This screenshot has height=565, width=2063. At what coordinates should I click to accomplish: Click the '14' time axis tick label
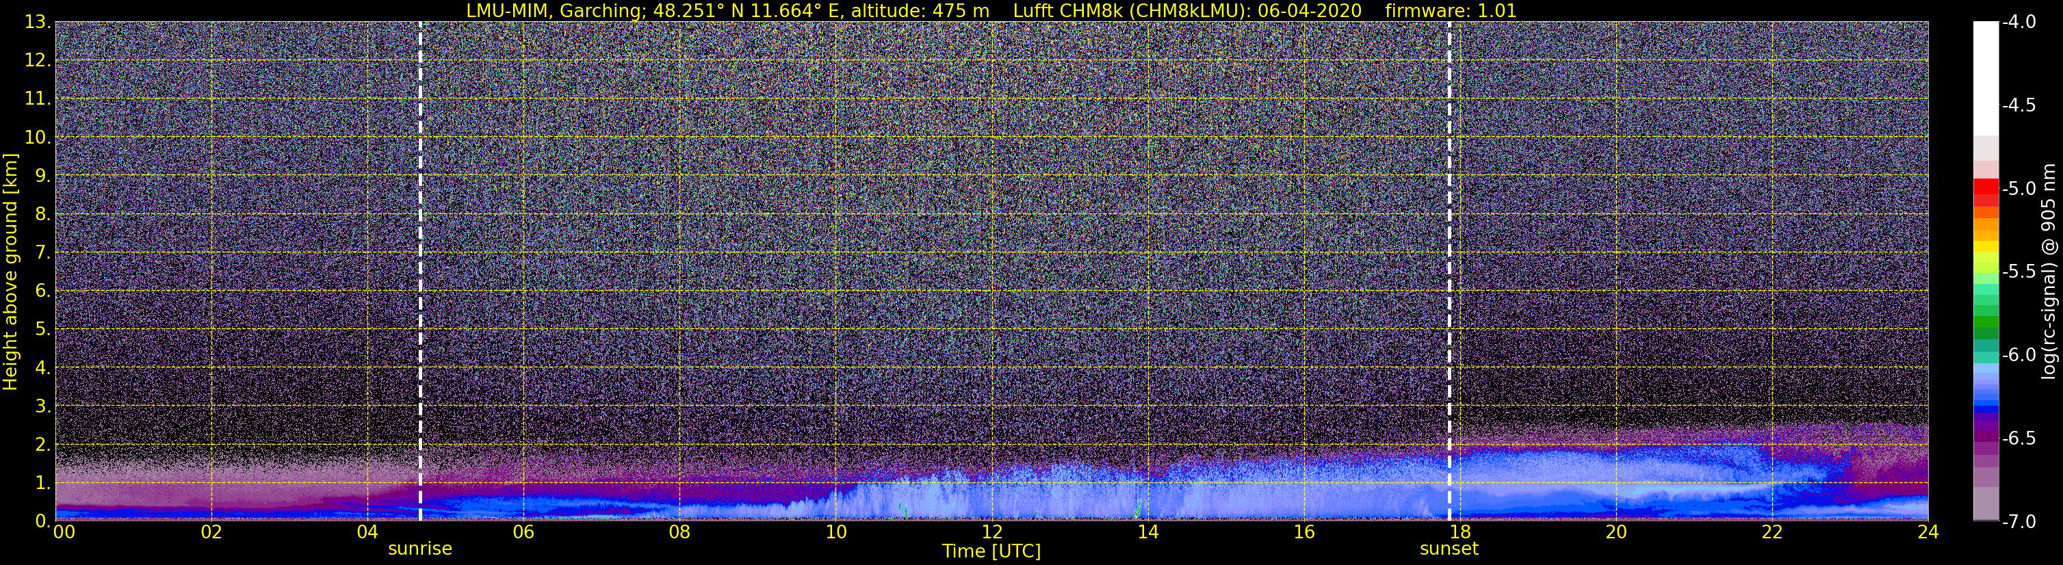click(x=1147, y=532)
